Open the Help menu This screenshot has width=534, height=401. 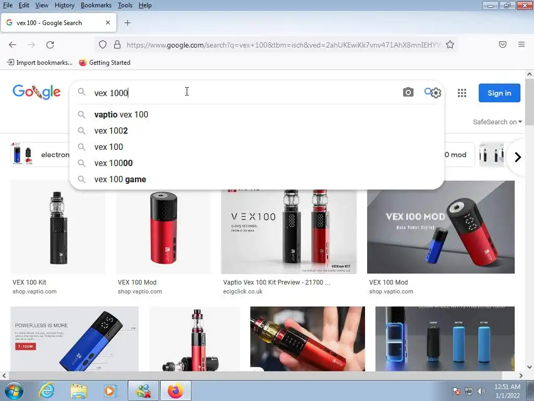[145, 5]
